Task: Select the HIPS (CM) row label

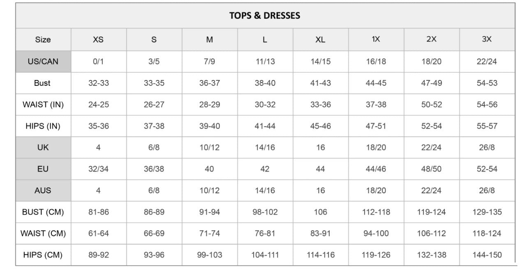Action: pyautogui.click(x=43, y=255)
